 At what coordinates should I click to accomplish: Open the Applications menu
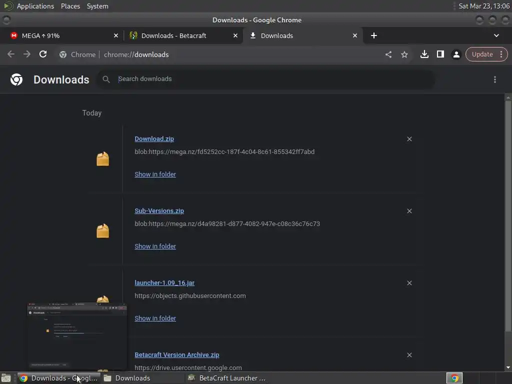coord(35,6)
